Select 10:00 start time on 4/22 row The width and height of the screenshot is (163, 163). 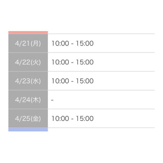pos(60,62)
